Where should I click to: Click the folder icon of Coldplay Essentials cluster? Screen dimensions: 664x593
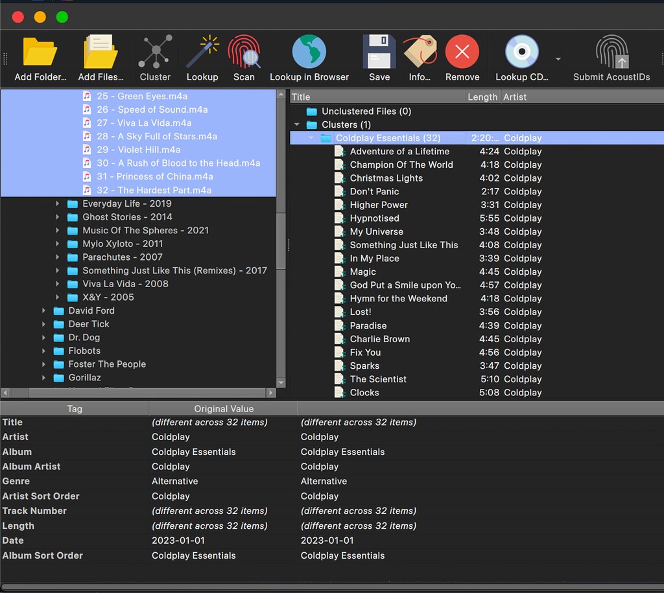coord(326,138)
